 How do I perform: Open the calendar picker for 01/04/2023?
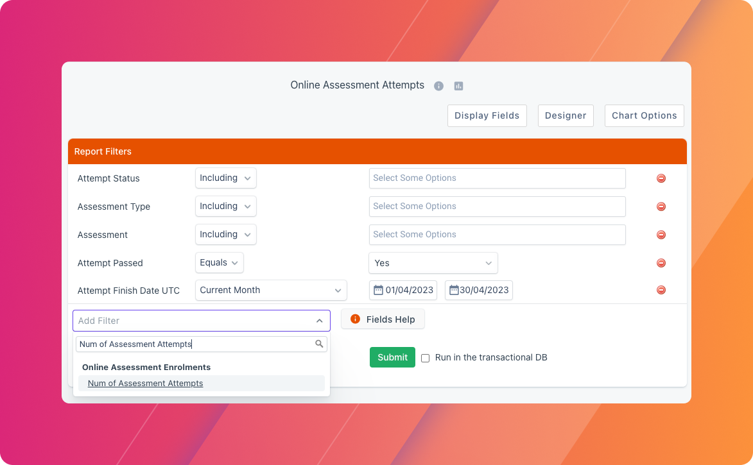(x=378, y=290)
